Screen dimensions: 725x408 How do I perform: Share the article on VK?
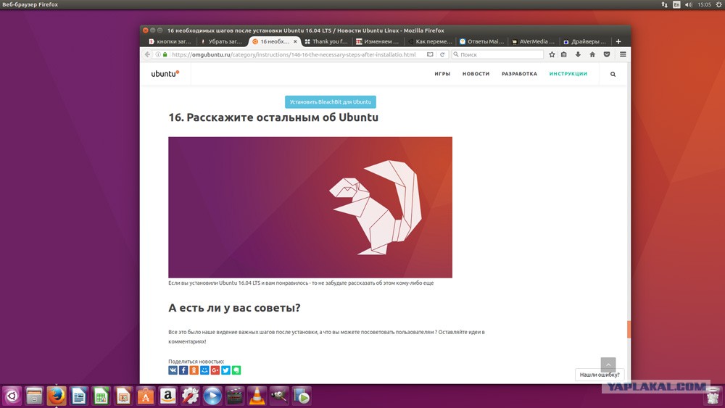click(173, 370)
